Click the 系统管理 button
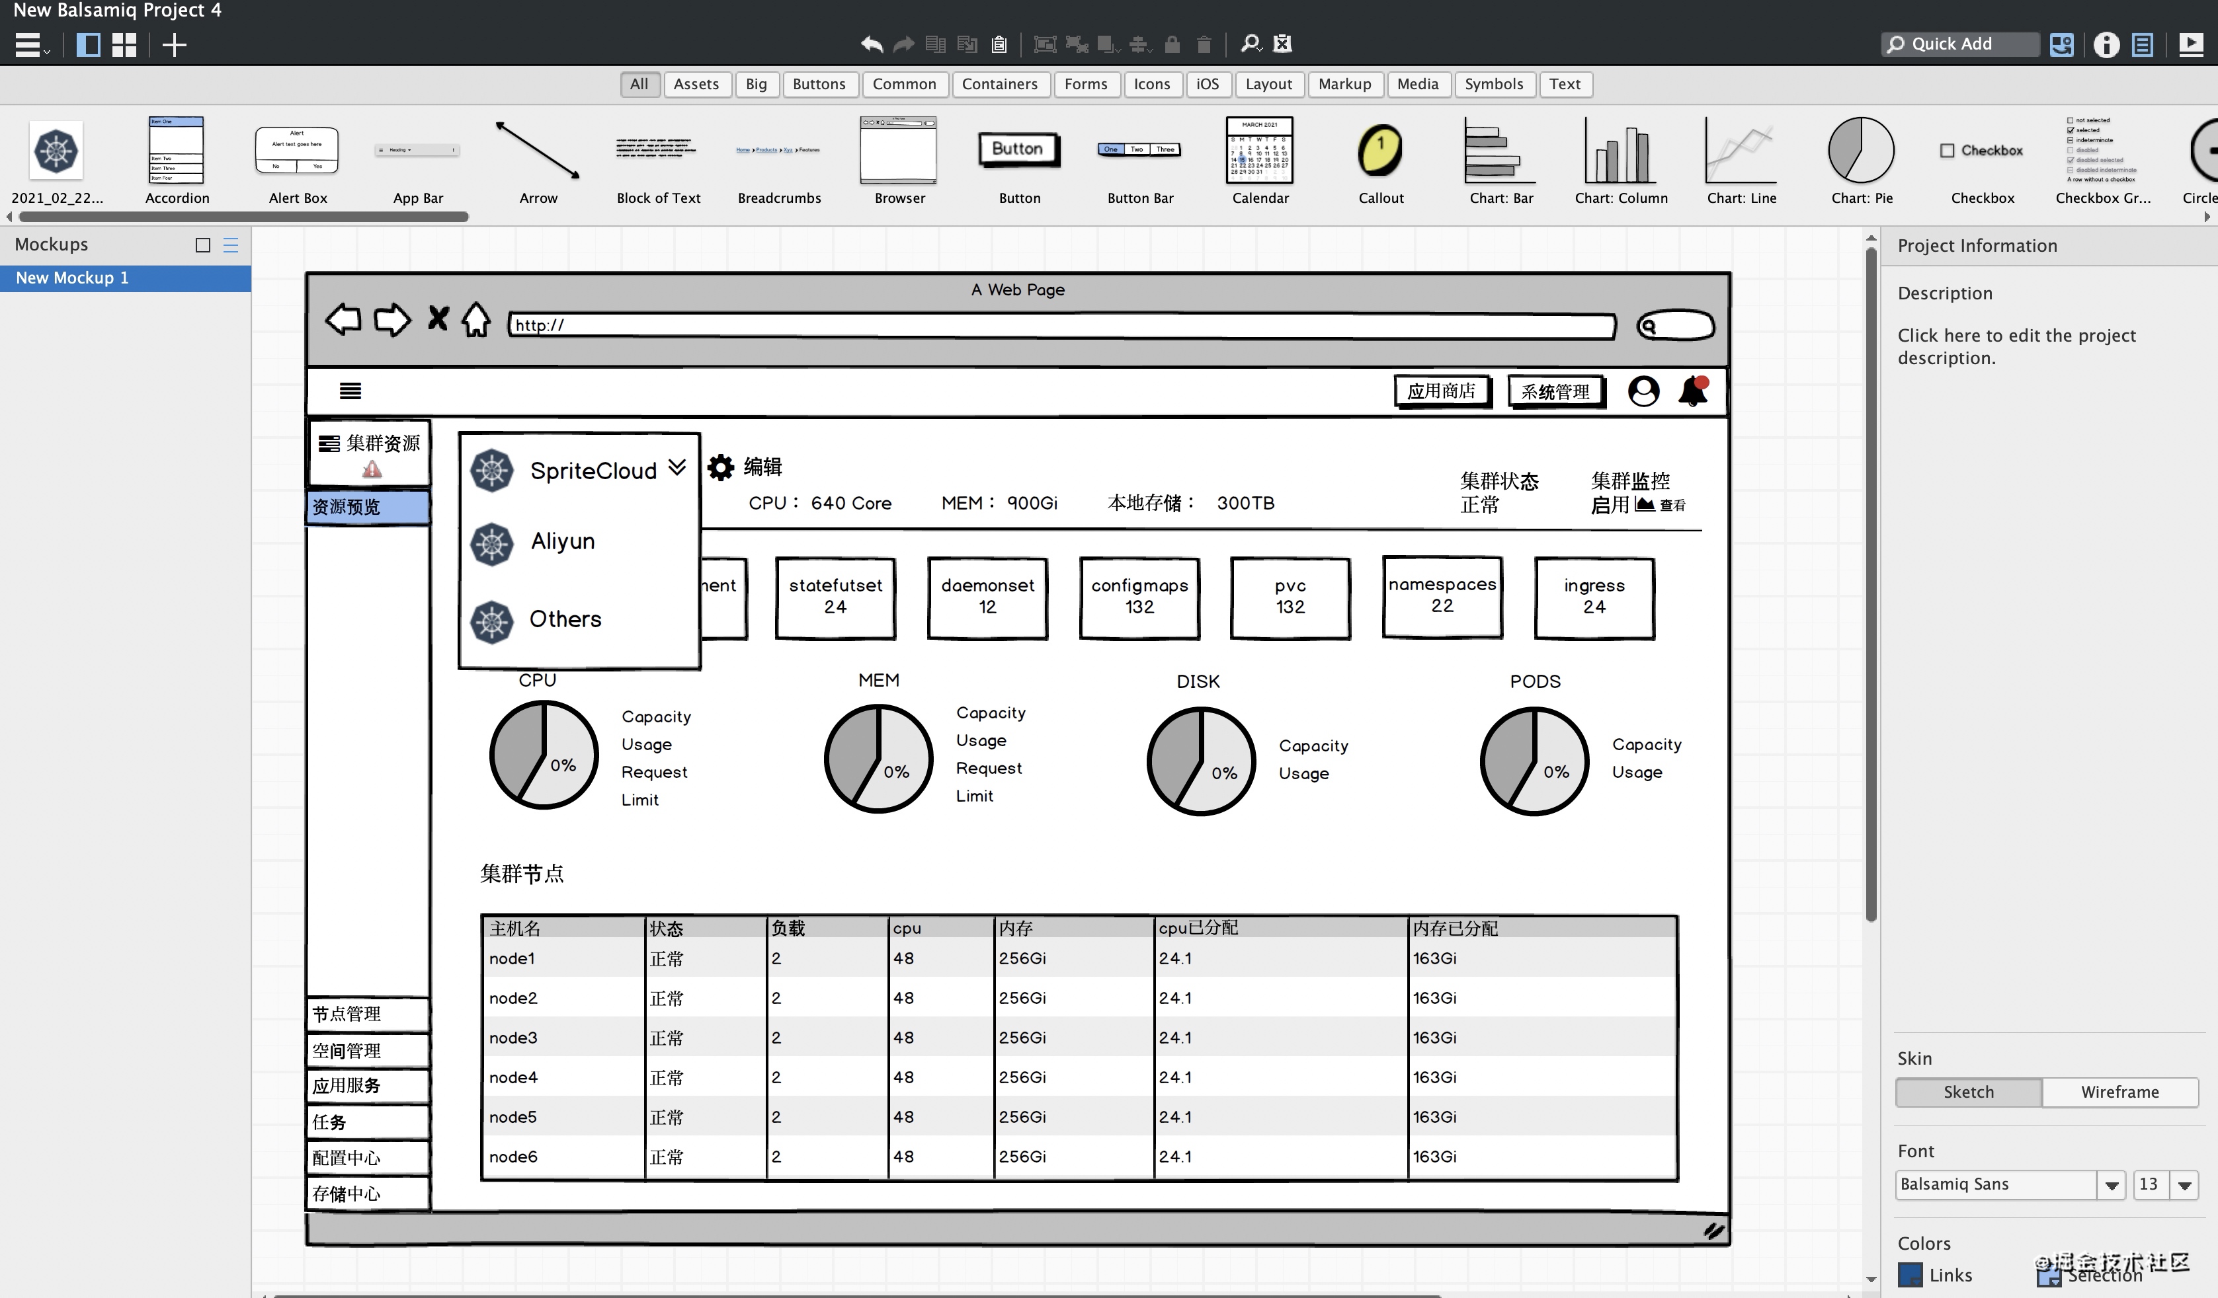This screenshot has height=1298, width=2218. [1555, 391]
